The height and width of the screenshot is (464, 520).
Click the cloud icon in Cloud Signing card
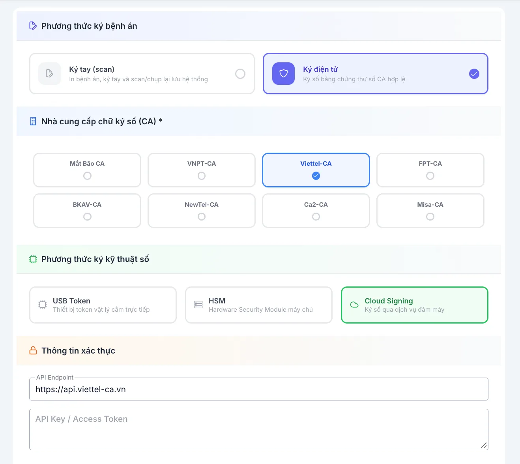354,305
